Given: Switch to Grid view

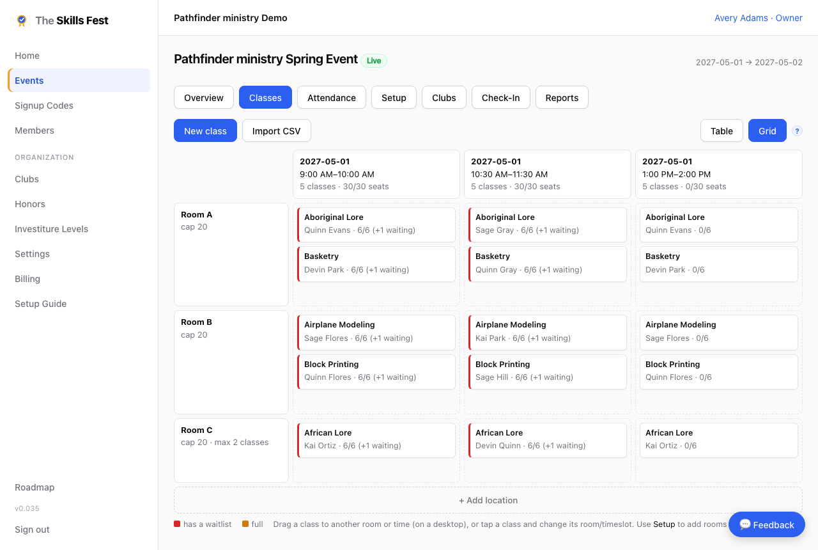Looking at the screenshot, I should coord(768,130).
